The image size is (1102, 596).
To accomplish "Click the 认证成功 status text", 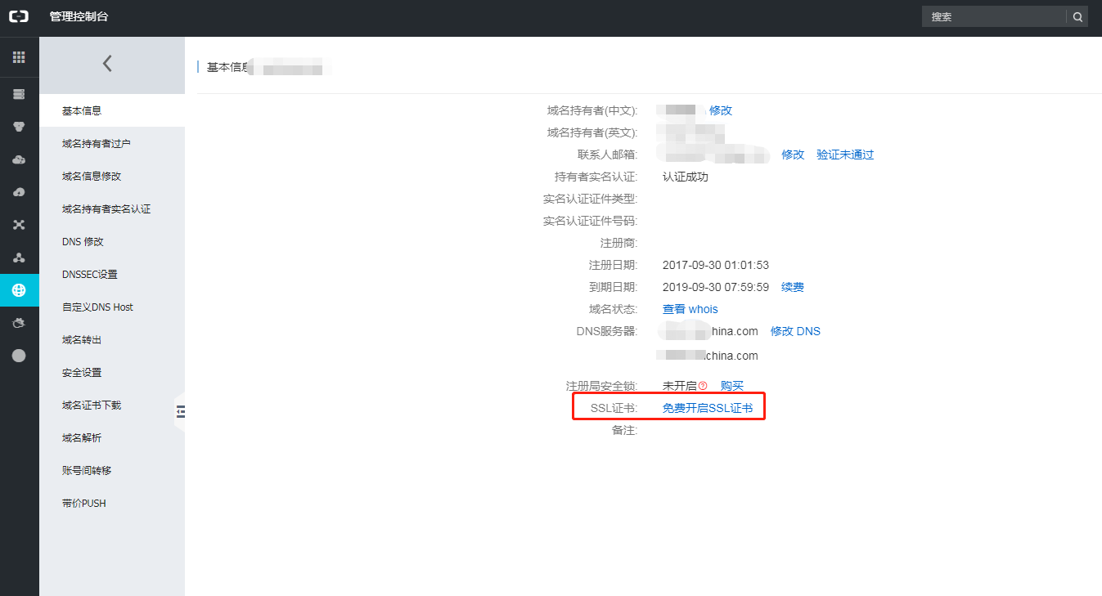I will [x=686, y=177].
